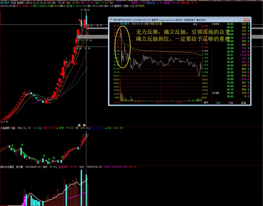Click the 2.65 low price marker
Screen dimensions: 263x206
click(x=5, y=122)
